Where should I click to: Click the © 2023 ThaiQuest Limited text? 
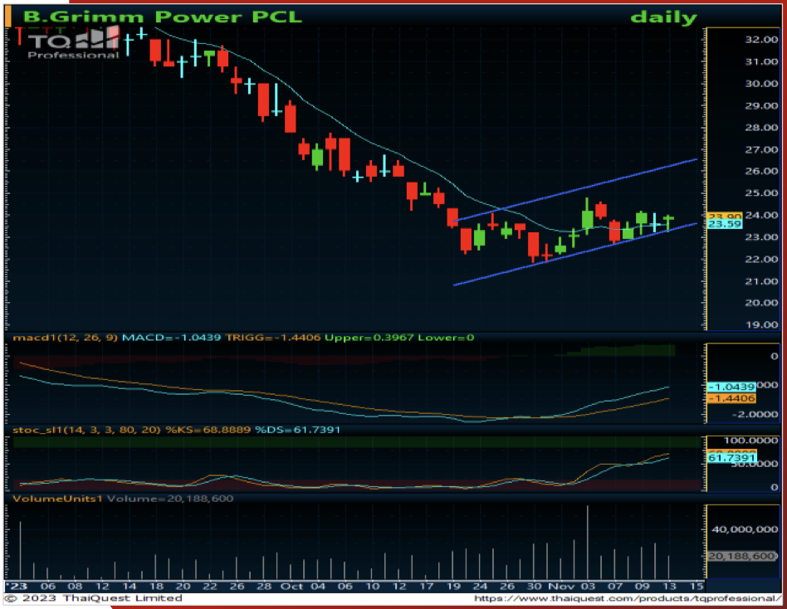[x=94, y=598]
